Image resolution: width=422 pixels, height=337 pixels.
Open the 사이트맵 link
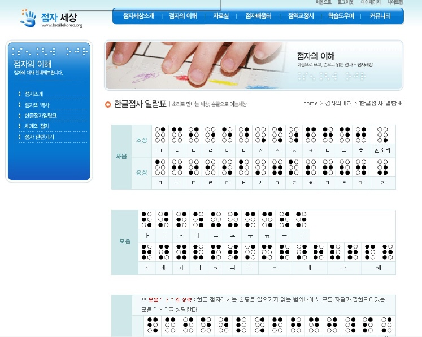coord(395,2)
